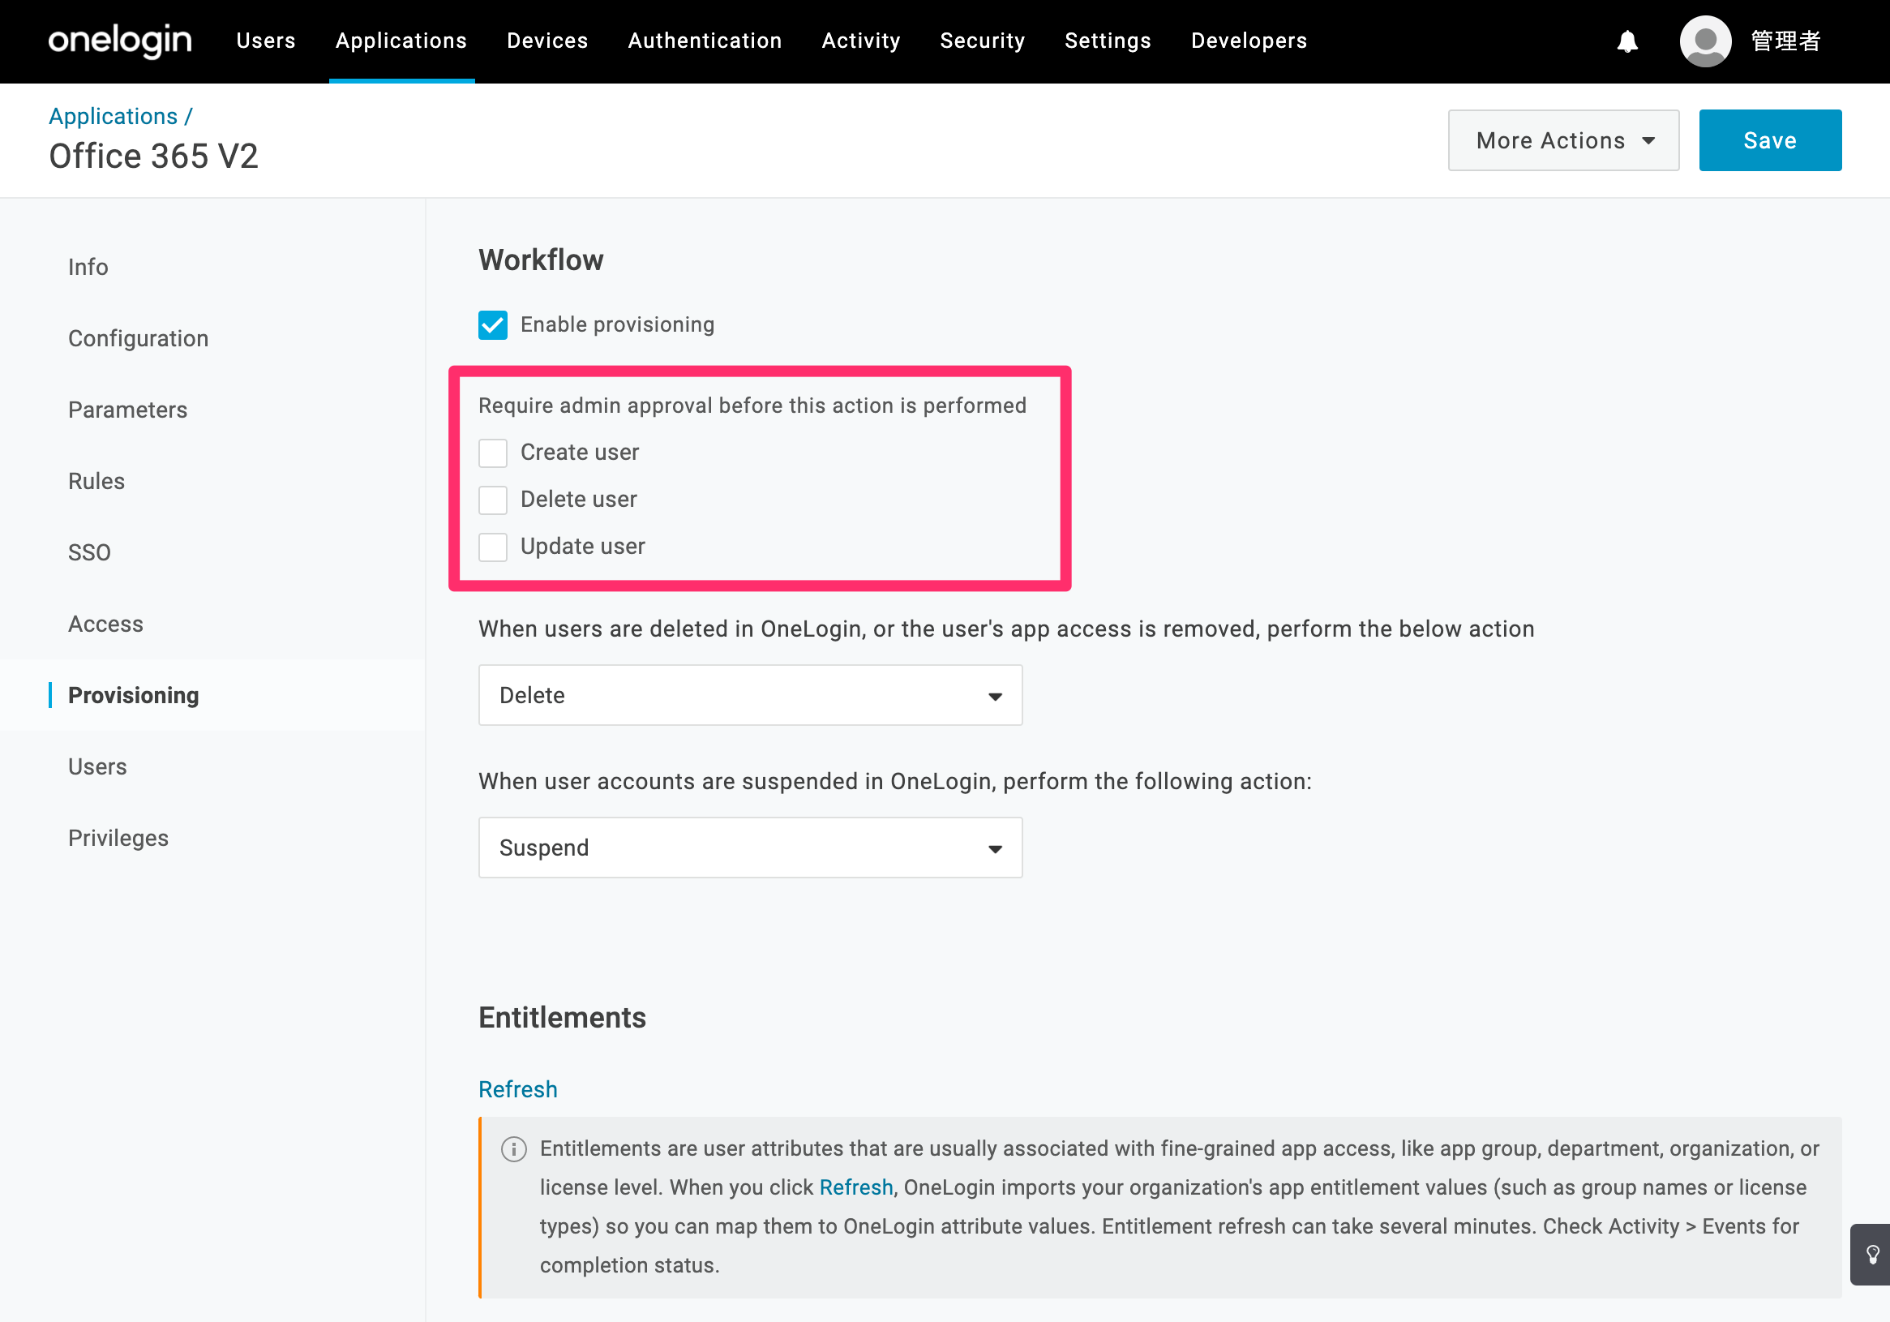Viewport: 1890px width, 1322px height.
Task: Click the Create user label text
Action: [x=580, y=453]
